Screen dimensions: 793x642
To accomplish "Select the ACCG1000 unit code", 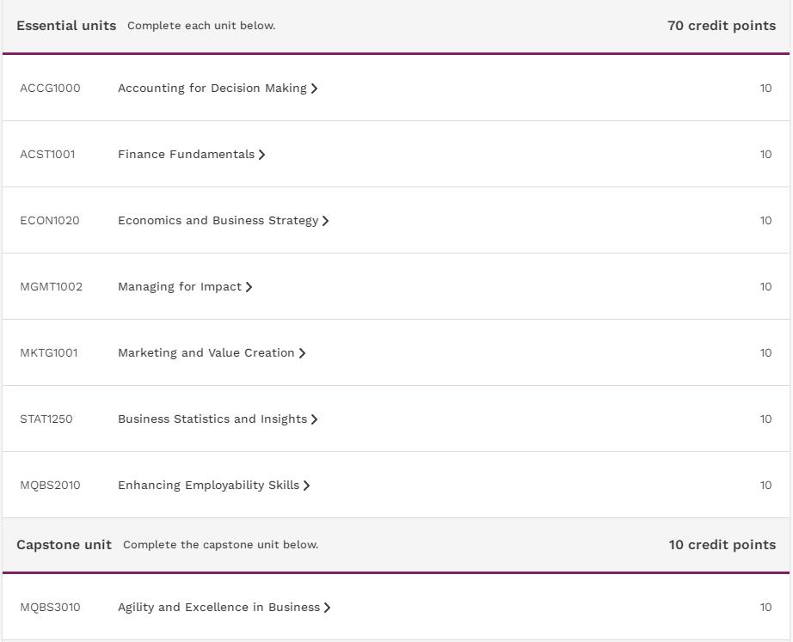I will coord(50,88).
